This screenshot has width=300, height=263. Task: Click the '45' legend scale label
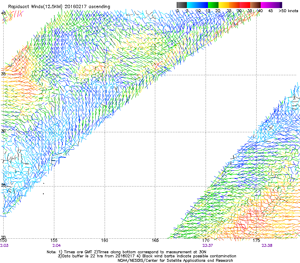pos(270,11)
